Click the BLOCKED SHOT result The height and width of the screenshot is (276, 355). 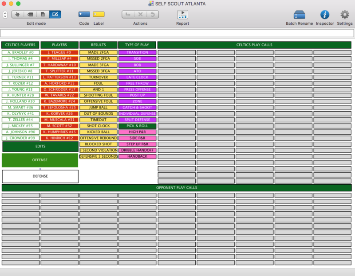click(x=99, y=144)
